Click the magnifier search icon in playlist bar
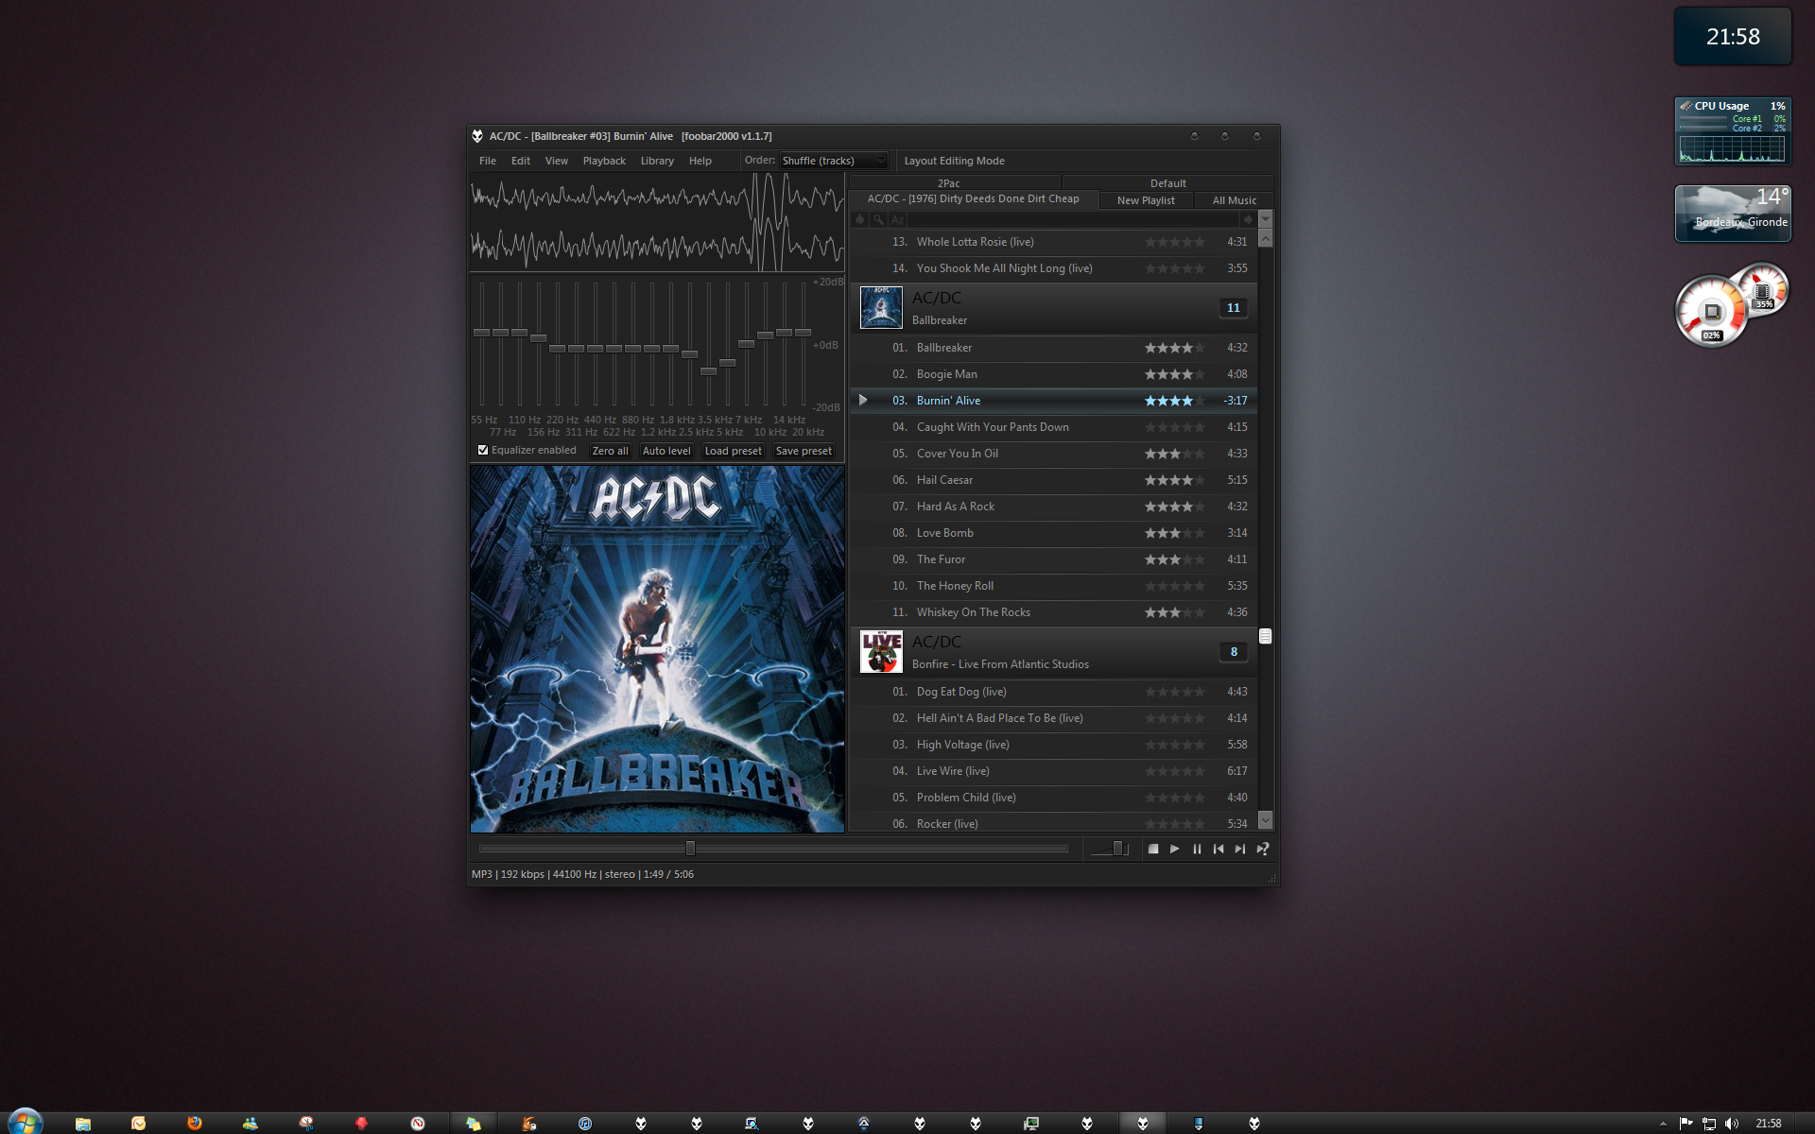This screenshot has width=1815, height=1134. [878, 219]
